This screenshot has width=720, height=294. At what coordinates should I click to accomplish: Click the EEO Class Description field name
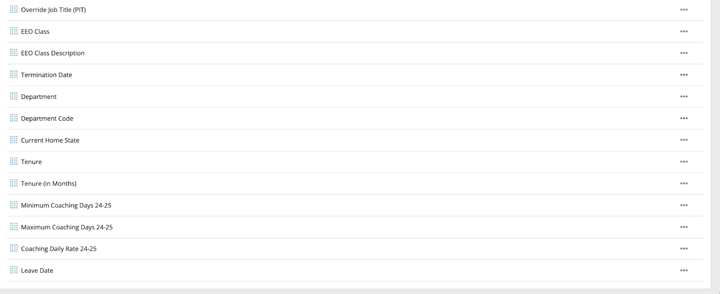pos(53,53)
